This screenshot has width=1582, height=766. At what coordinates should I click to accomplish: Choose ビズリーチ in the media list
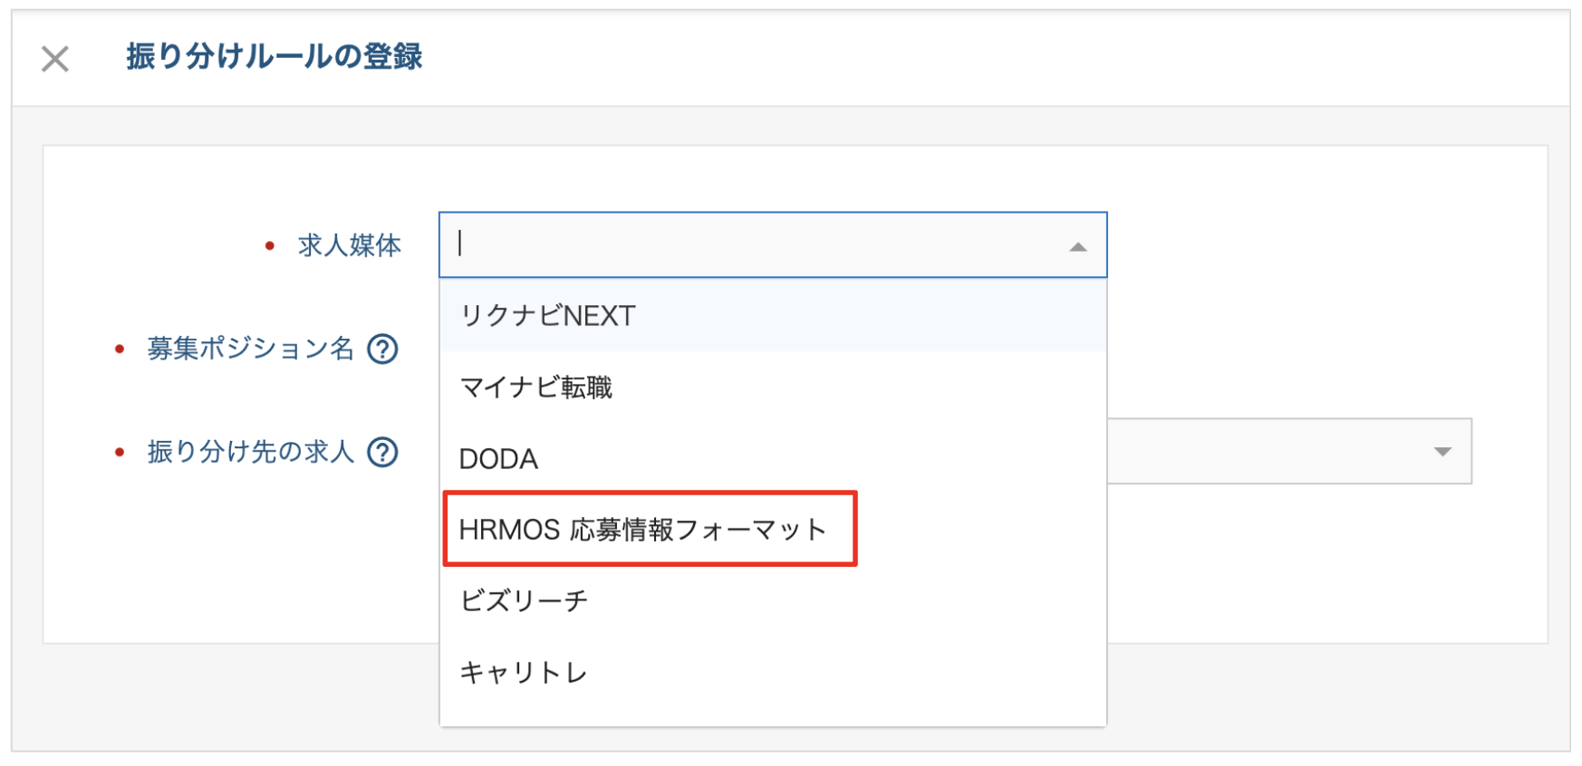click(773, 601)
